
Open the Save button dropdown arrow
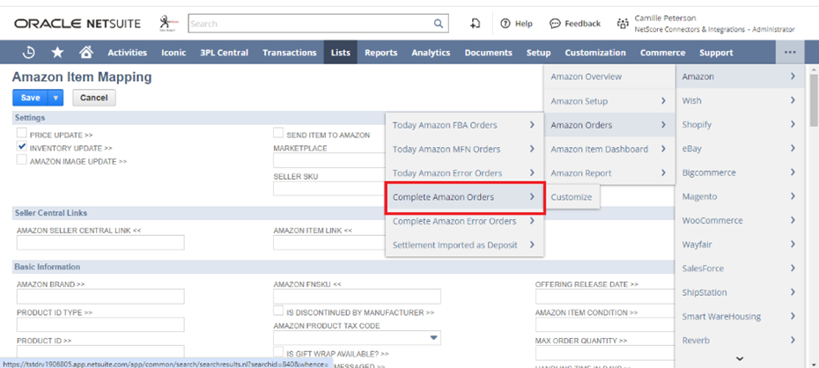[55, 98]
